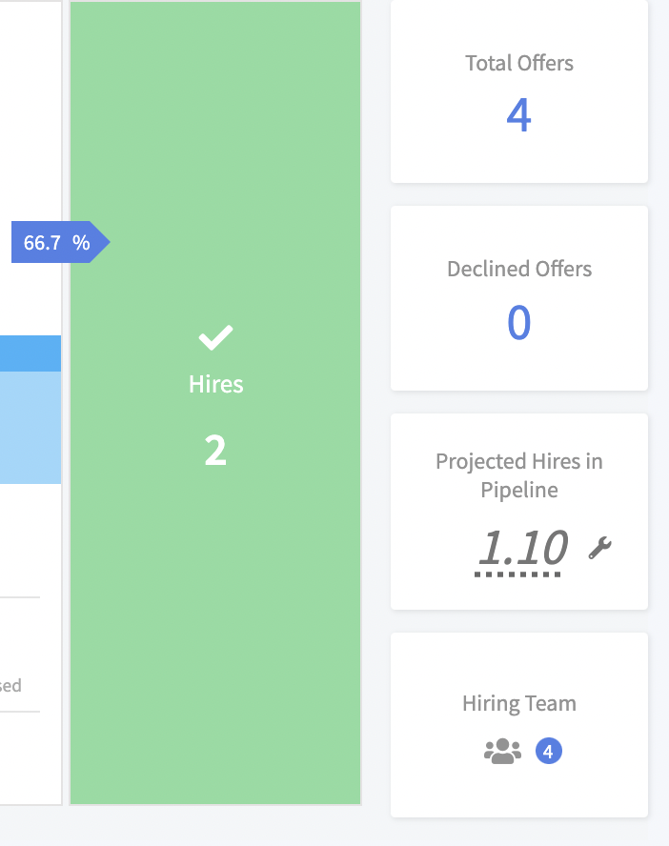Click the light blue funnel bar segment

[x=30, y=427]
